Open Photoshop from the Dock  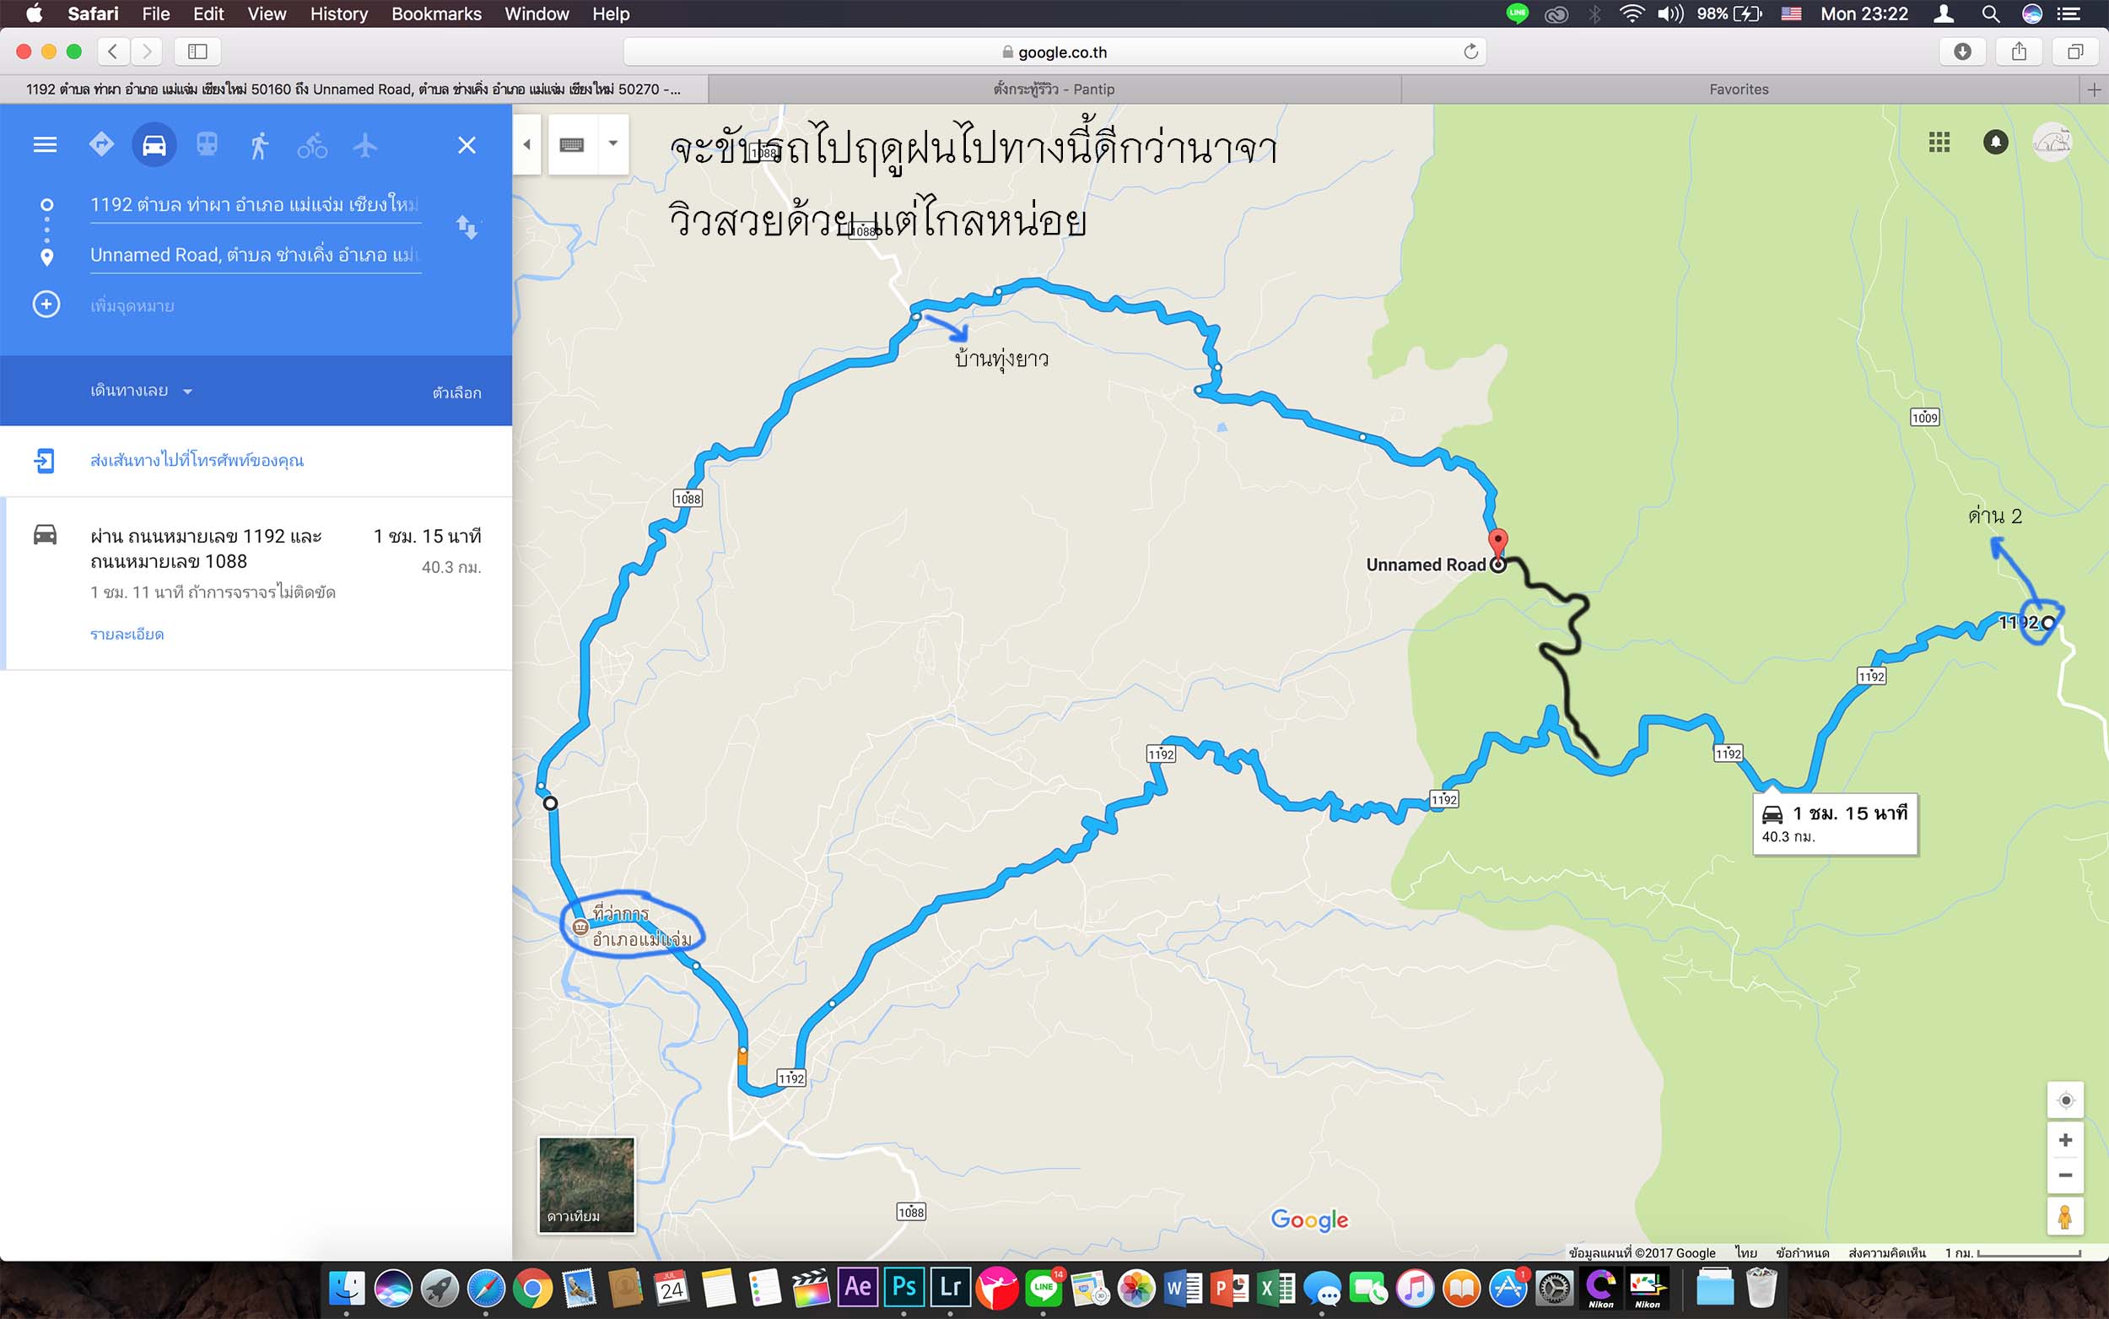point(904,1287)
